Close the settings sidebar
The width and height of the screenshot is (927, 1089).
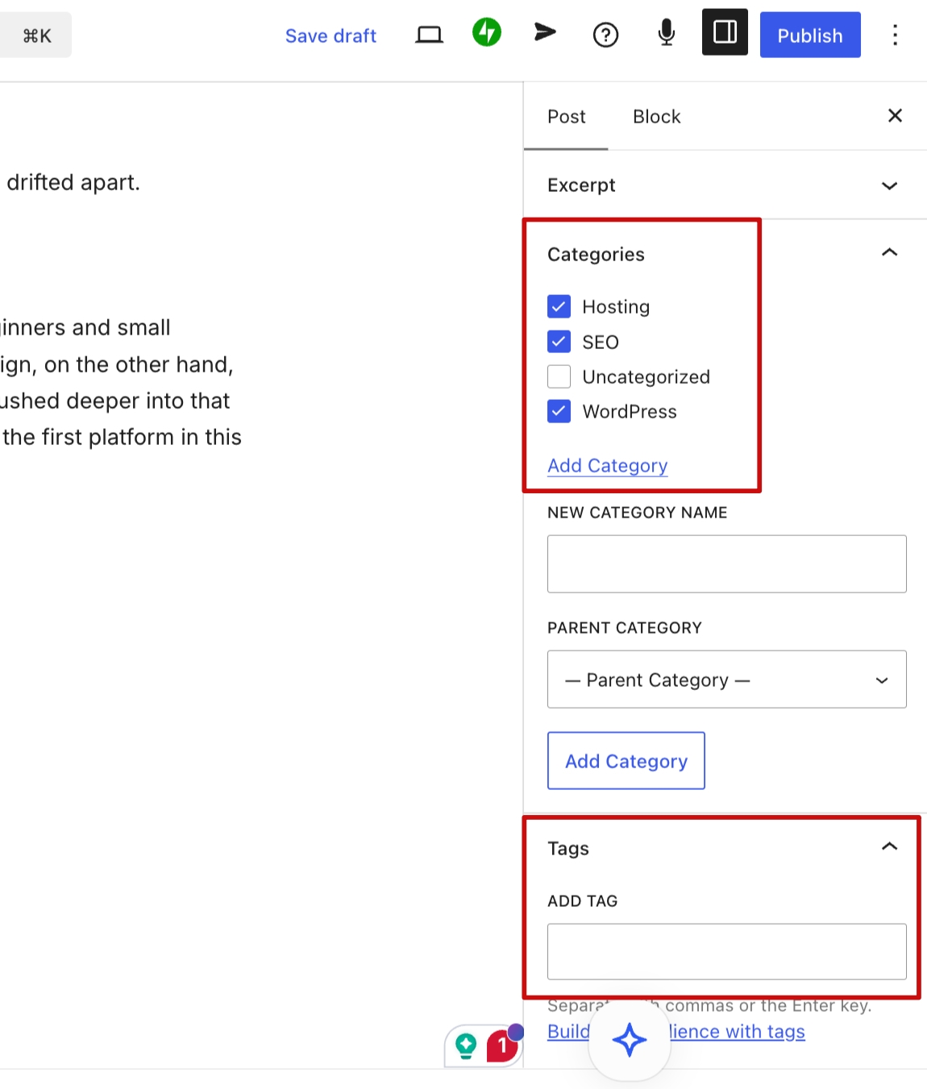click(x=895, y=115)
